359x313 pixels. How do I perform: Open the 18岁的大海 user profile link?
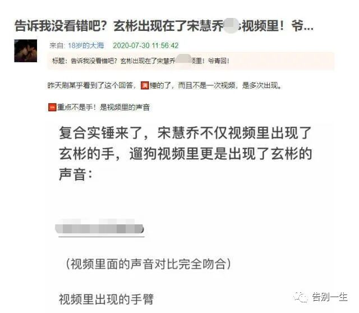tap(86, 45)
